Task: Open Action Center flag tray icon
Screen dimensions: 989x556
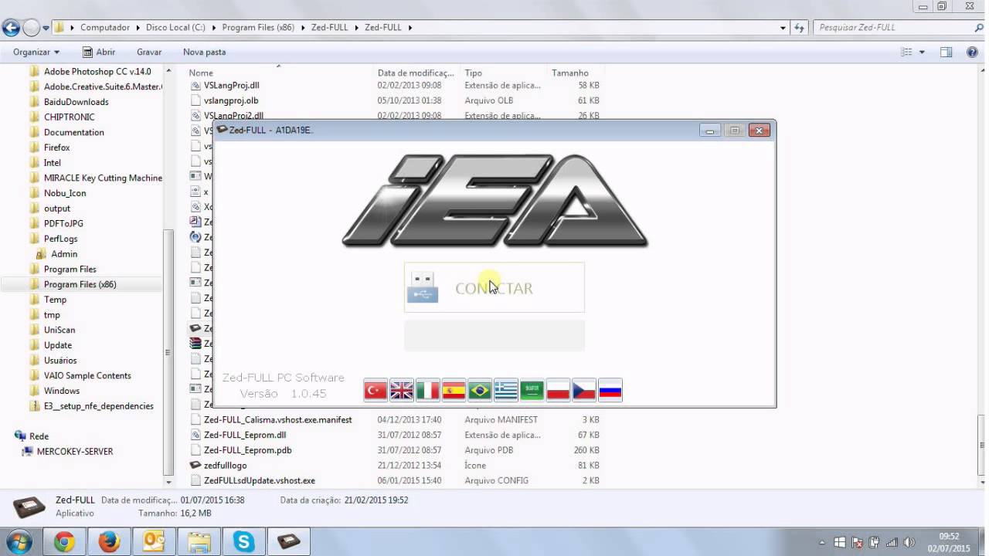Action: coord(857,543)
